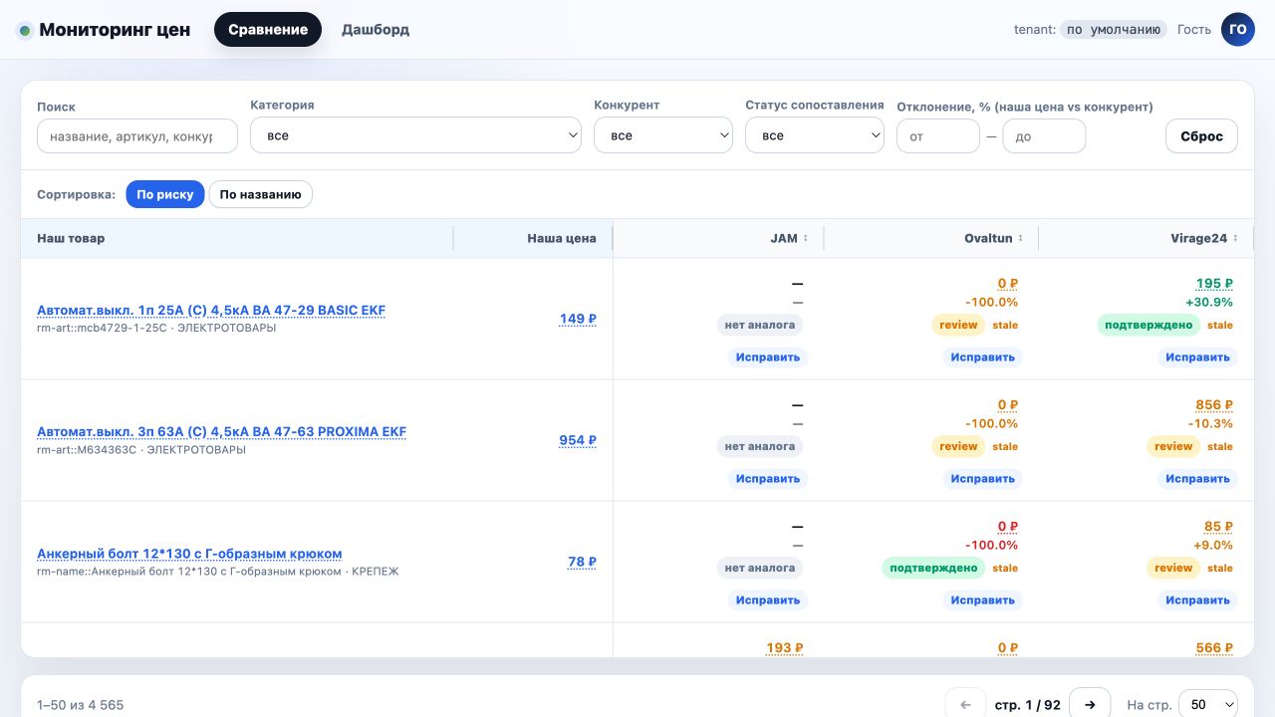The image size is (1275, 717).
Task: Click the ГО user avatar
Action: pyautogui.click(x=1238, y=29)
